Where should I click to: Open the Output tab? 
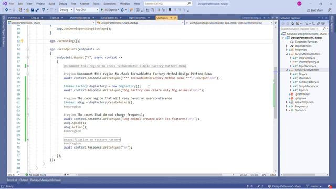pos(24,180)
